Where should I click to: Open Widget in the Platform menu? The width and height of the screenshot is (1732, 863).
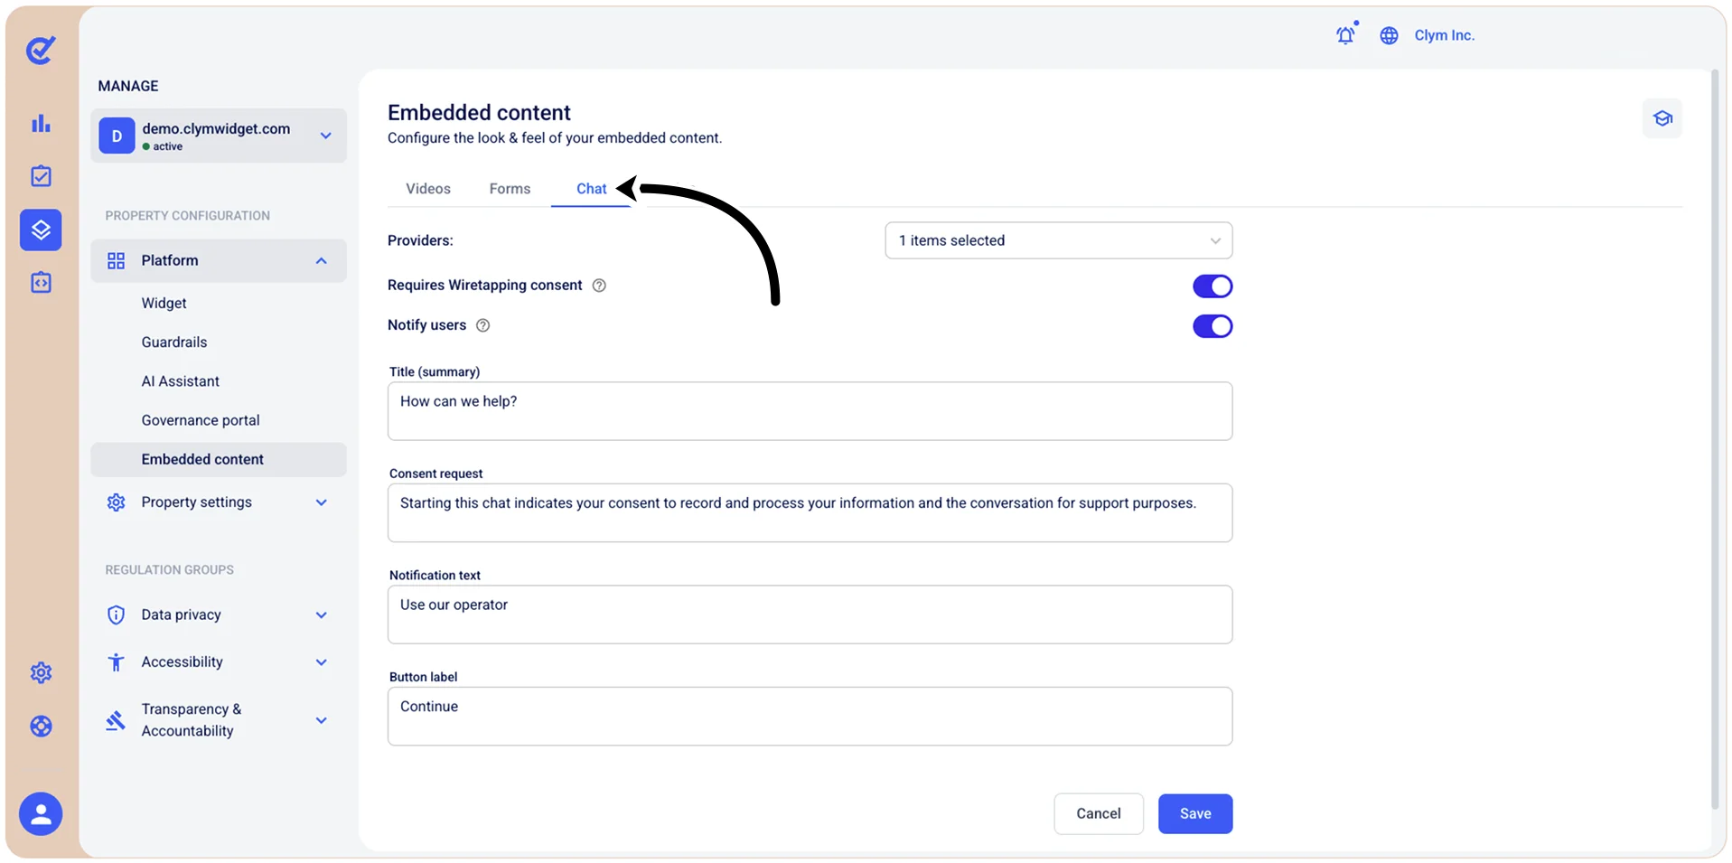pyautogui.click(x=164, y=304)
